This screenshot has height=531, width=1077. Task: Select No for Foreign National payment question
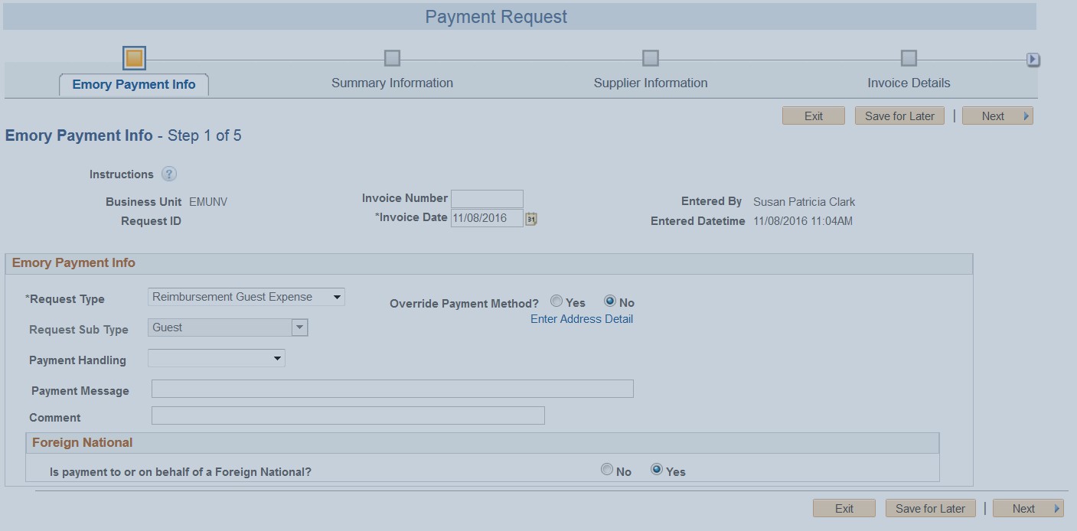607,469
